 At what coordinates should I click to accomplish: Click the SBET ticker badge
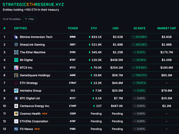pos(73,45)
